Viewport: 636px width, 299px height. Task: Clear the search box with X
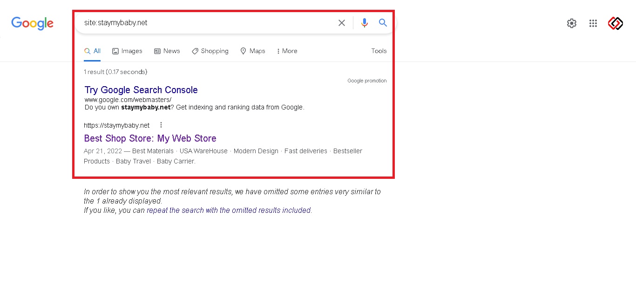(x=342, y=23)
